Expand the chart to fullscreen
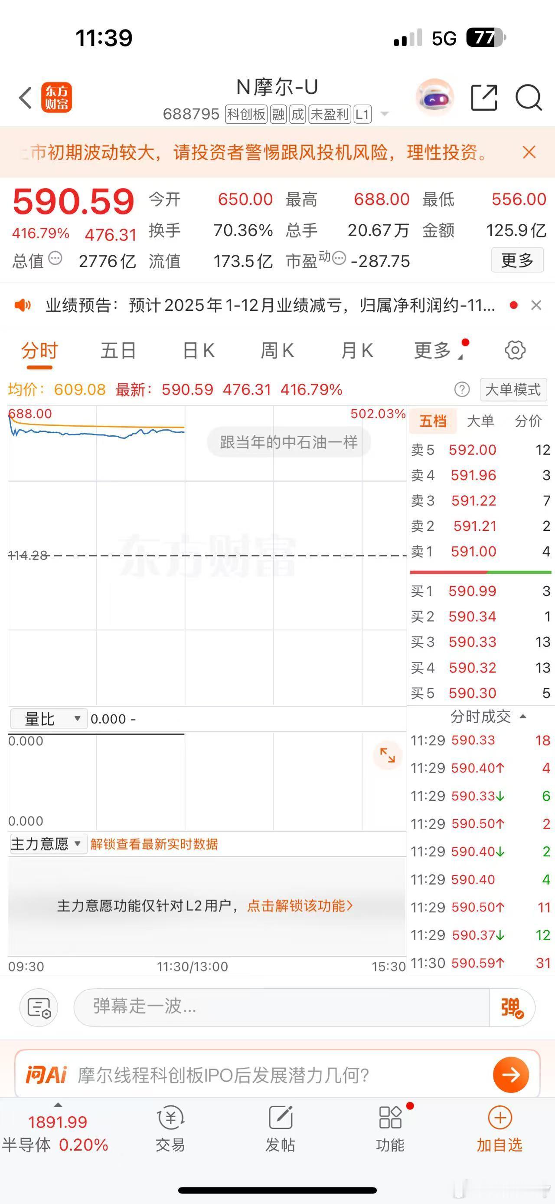The height and width of the screenshot is (1204, 555). (x=388, y=755)
